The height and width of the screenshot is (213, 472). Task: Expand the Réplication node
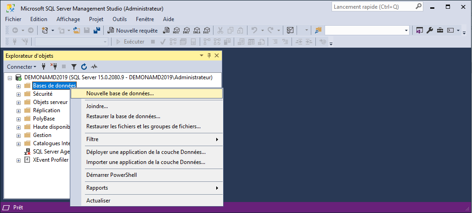18,111
